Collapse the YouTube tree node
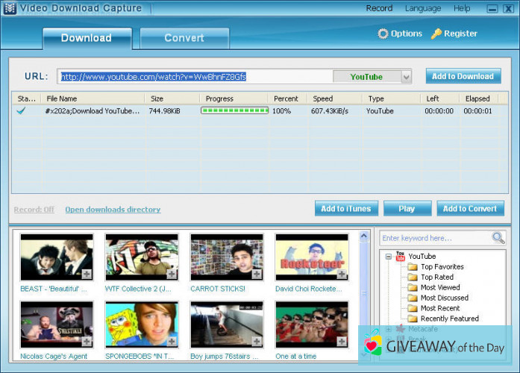Viewport: 520px width, 373px height. point(389,257)
